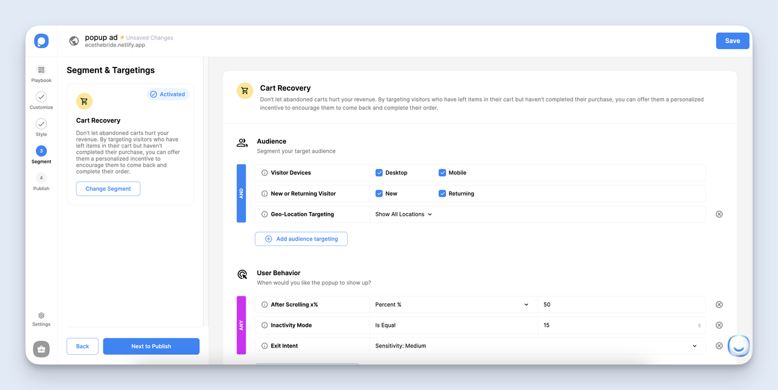Click the Geo-Location Targeting label
The height and width of the screenshot is (390, 778).
pyautogui.click(x=303, y=214)
